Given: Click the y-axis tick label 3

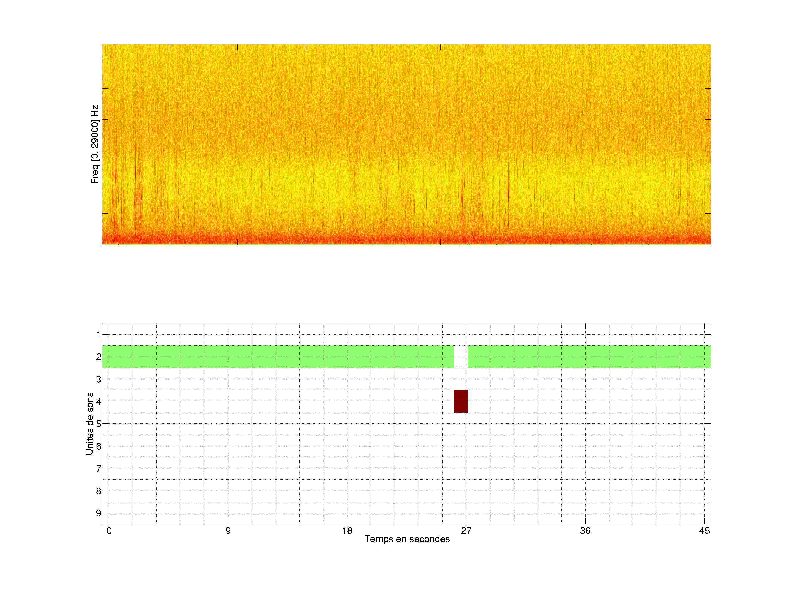Looking at the screenshot, I should point(99,379).
